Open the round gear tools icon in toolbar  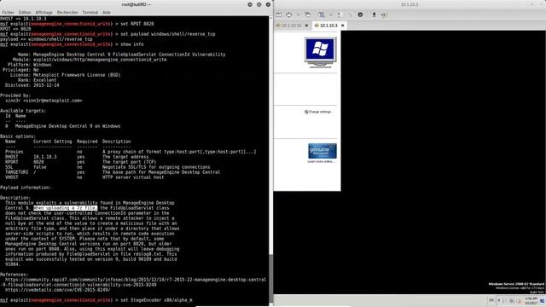click(x=360, y=14)
